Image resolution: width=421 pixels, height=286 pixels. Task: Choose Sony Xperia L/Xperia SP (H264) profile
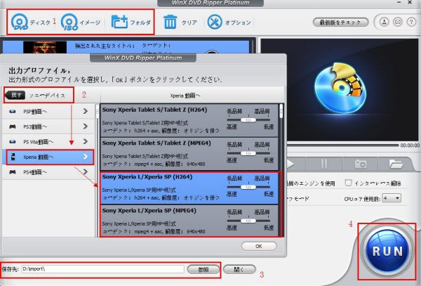tap(189, 188)
